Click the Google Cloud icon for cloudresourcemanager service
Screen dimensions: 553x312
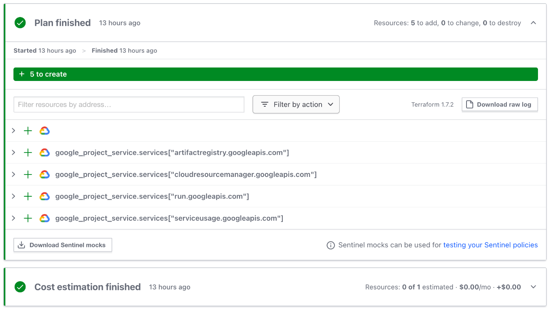[45, 175]
